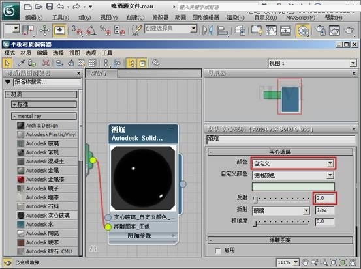Click the 按名称搜索 search field
The image size is (361, 269).
[x=47, y=82]
